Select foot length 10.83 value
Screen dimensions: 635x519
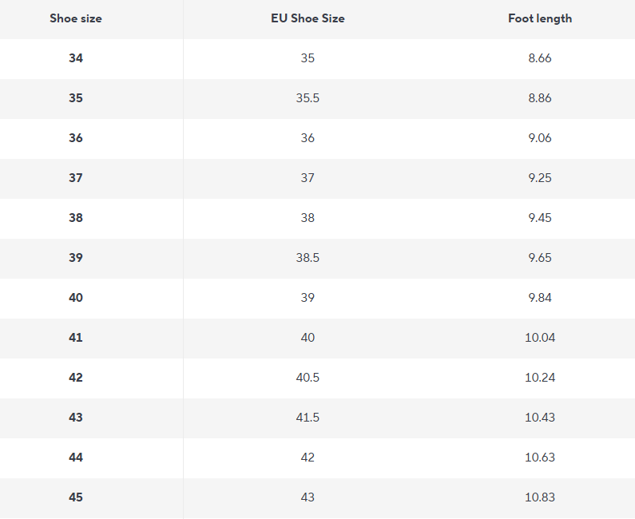(x=540, y=497)
